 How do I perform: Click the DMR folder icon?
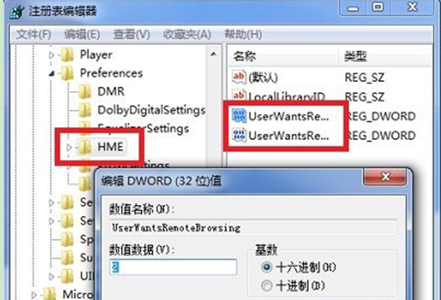[84, 92]
